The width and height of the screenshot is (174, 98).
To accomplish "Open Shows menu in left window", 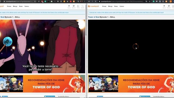I will click(x=9, y=6).
